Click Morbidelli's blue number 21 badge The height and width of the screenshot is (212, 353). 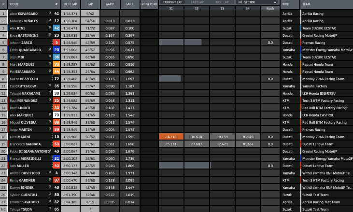point(56,158)
